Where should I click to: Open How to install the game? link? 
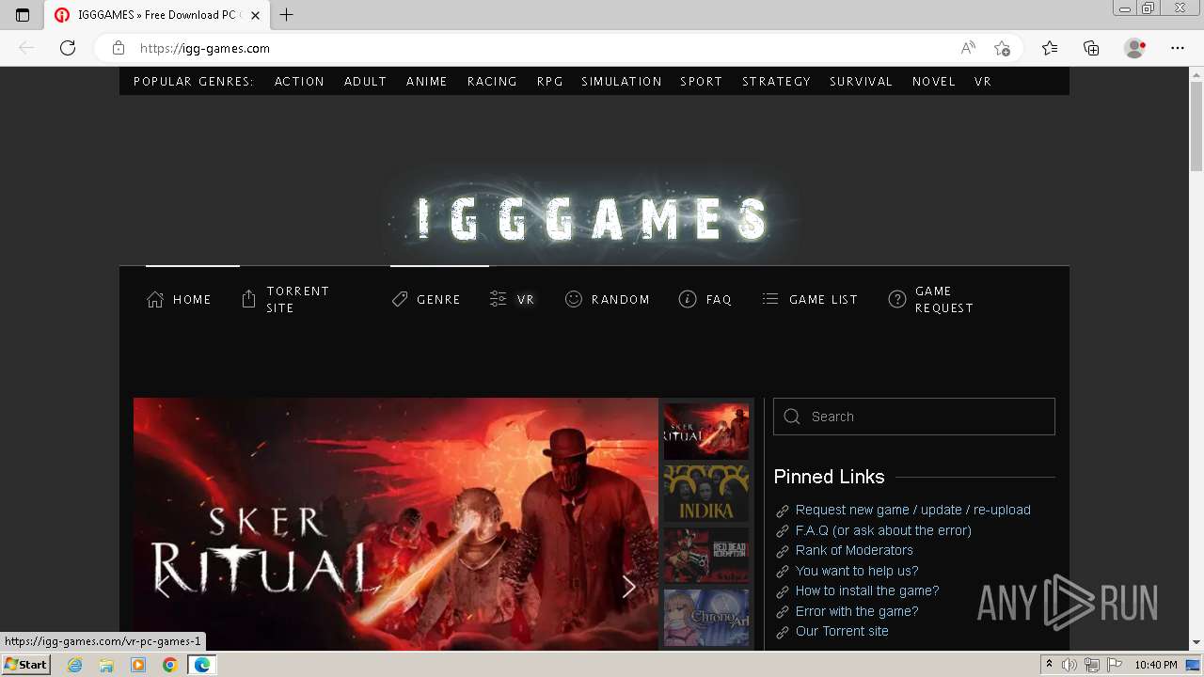pos(867,590)
